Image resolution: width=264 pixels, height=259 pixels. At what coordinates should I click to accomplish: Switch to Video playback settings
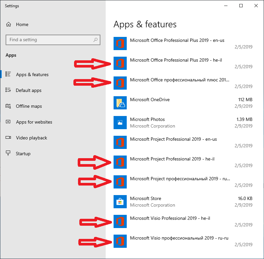pyautogui.click(x=32, y=138)
